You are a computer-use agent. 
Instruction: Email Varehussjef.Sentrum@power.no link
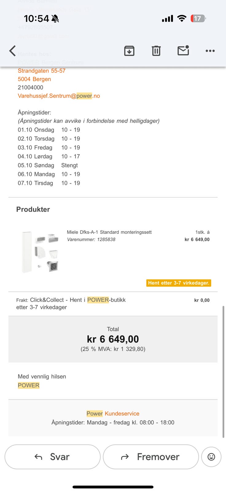click(59, 96)
